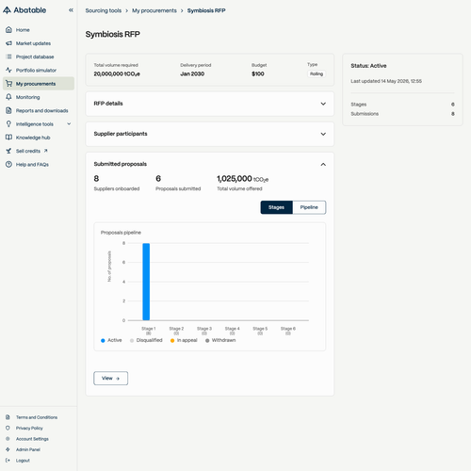Click Symbiosis RFP breadcrumb

click(206, 10)
